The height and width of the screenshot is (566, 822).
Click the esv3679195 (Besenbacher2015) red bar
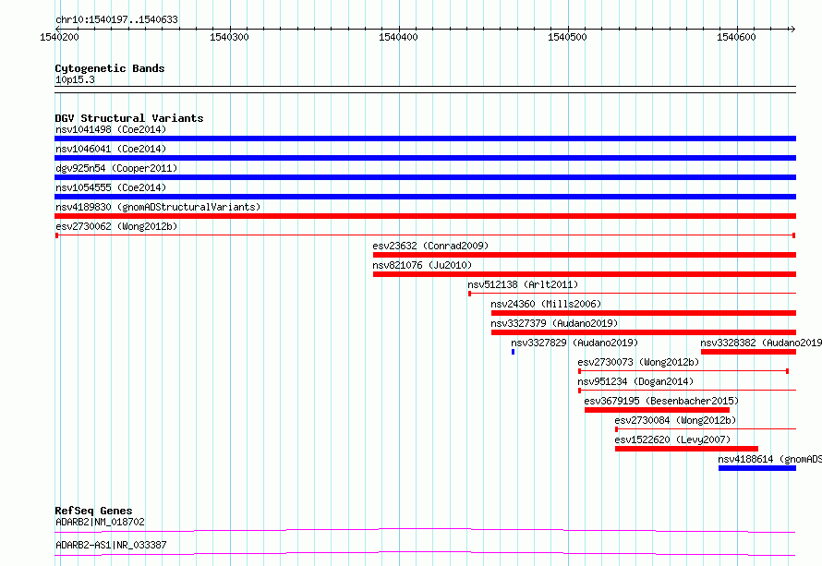[x=657, y=410]
